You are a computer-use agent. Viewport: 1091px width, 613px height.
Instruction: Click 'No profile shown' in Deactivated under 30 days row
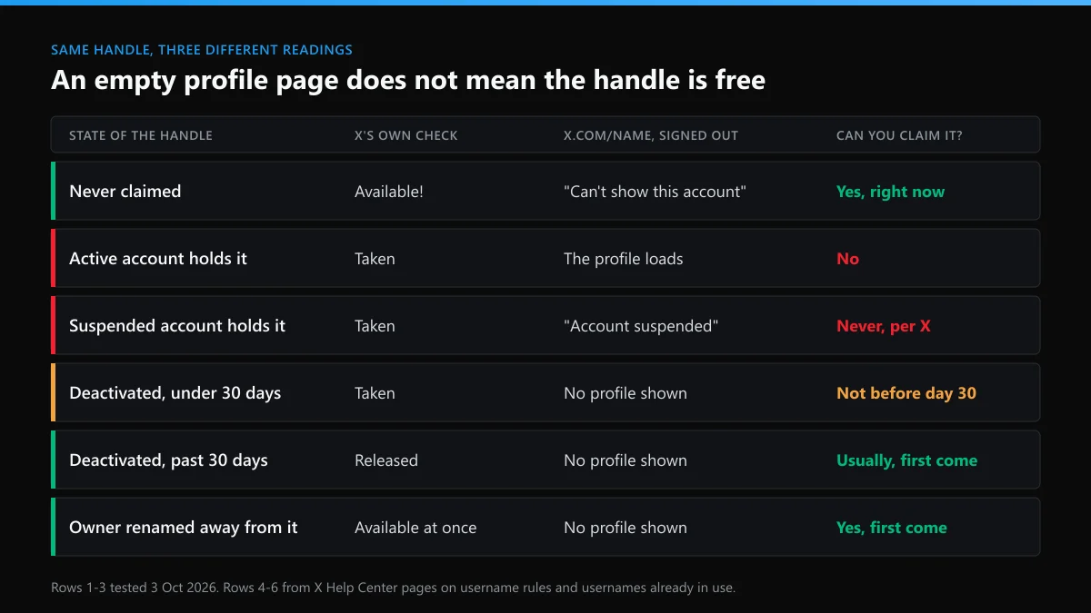[x=626, y=393]
